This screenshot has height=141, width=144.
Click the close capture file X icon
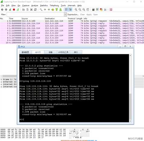[x=31, y=10]
